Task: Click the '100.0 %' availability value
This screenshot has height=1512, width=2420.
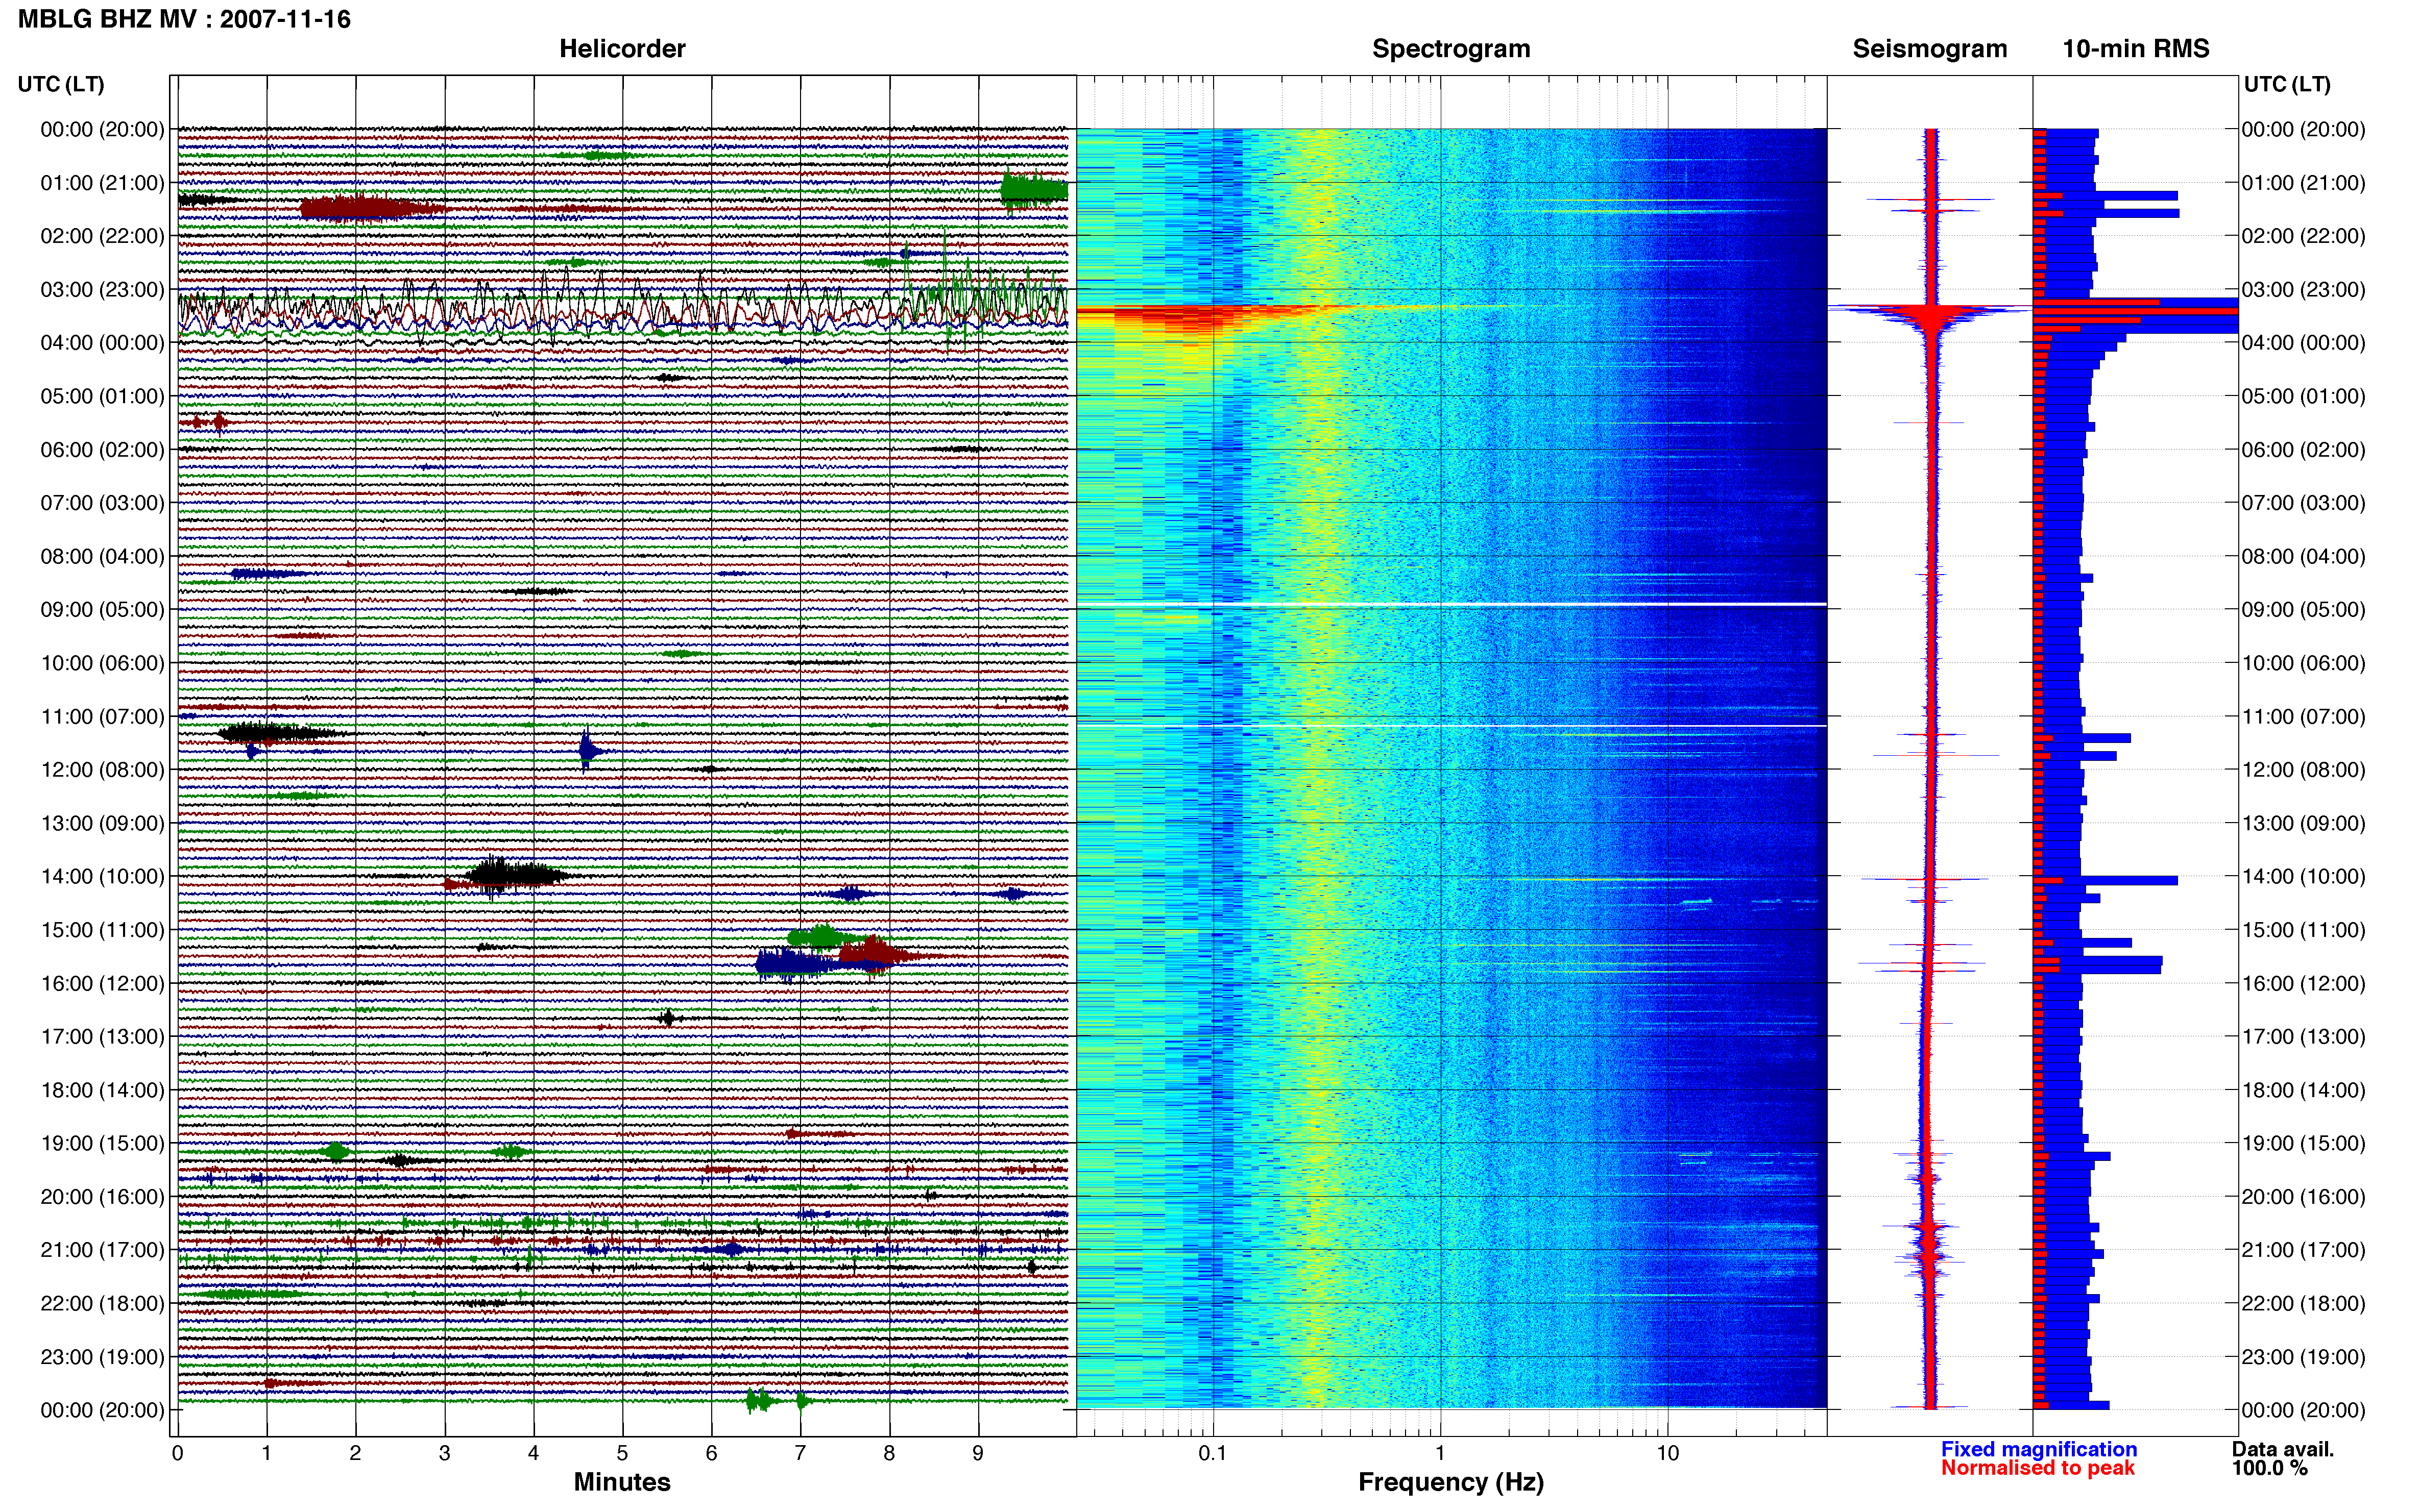Action: point(2269,1468)
